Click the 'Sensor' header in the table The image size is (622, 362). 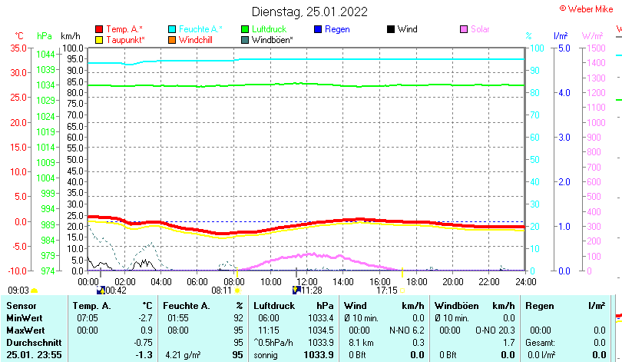pos(22,306)
